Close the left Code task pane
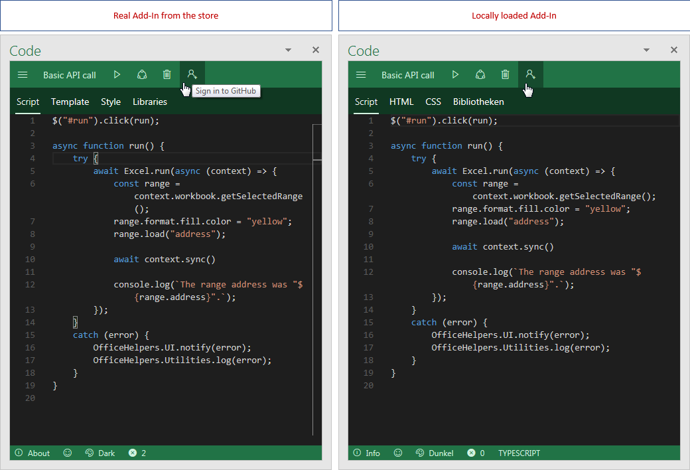This screenshot has height=470, width=690. (x=316, y=50)
